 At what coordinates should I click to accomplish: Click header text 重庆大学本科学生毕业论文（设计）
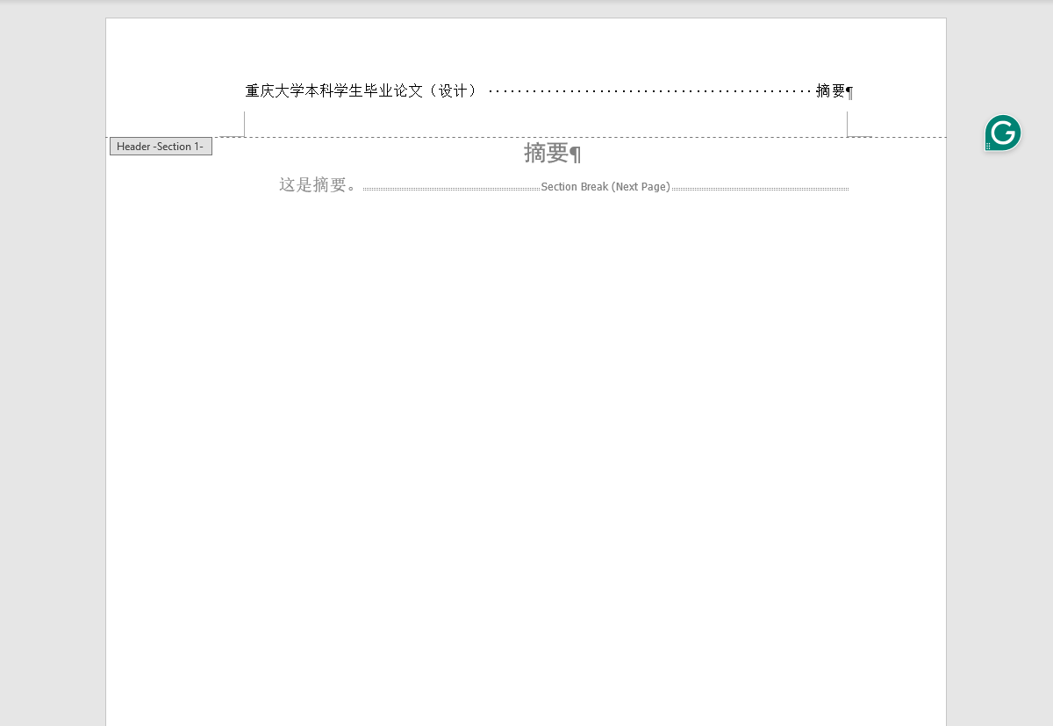tap(362, 90)
